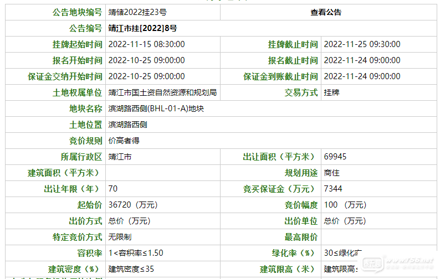Select registration deadline value 2022-11-24 09:00:00

click(x=362, y=60)
